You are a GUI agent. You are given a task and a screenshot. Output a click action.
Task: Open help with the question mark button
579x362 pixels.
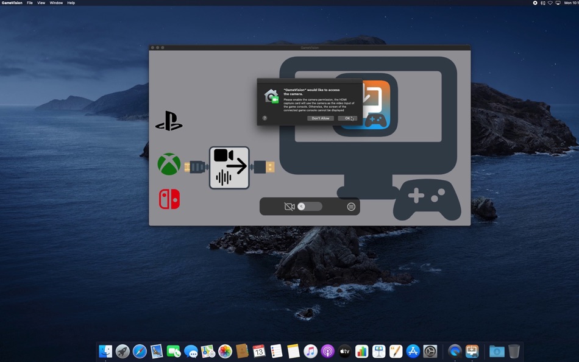265,118
